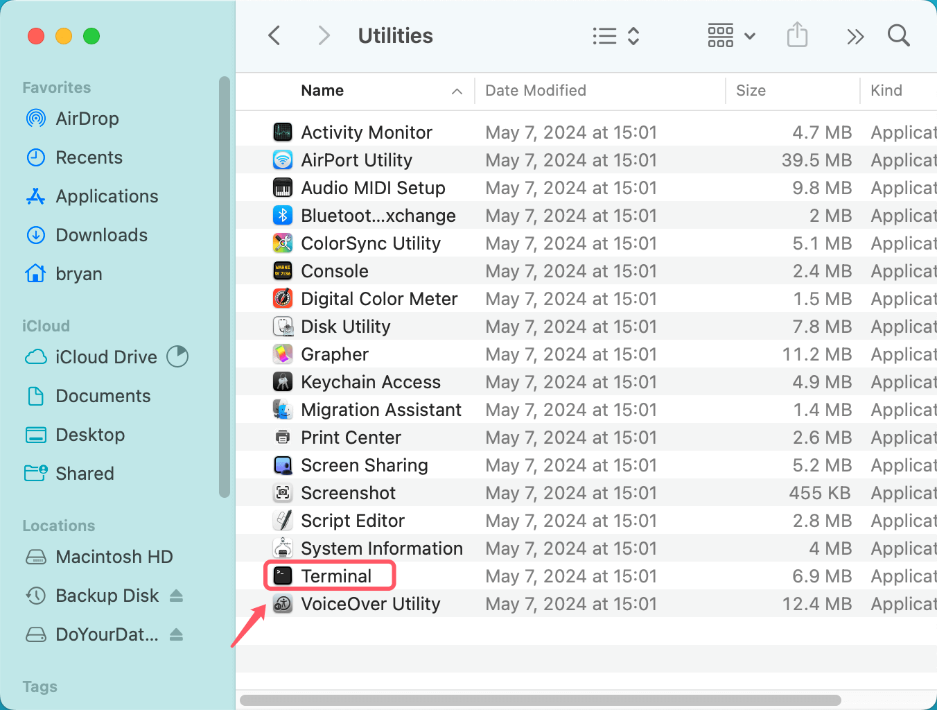Click the Disk Utility icon
The image size is (937, 710).
click(283, 326)
